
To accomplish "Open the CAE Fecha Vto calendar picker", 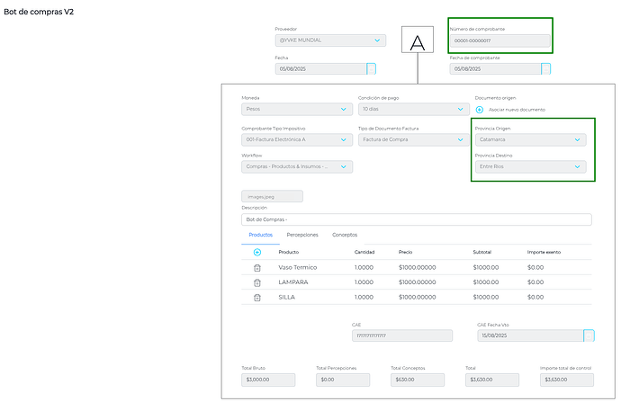I will pyautogui.click(x=589, y=335).
